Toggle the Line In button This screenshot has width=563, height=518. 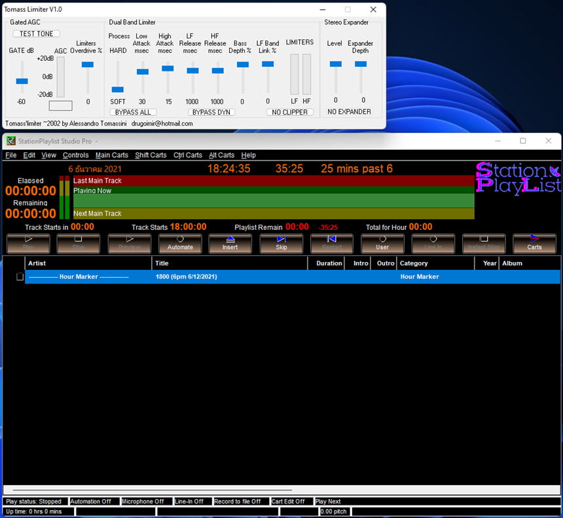[433, 244]
